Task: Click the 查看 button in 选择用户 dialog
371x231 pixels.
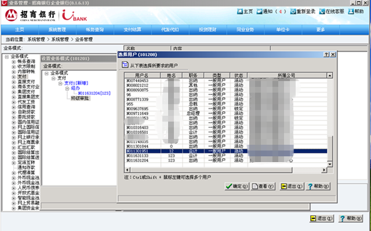Action: (263, 186)
